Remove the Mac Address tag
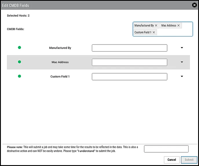The image size is (199, 166). [x=178, y=25]
